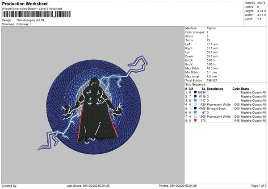Click Fluorescent White in stop 4 row
The height and width of the screenshot is (189, 268).
tap(218, 105)
